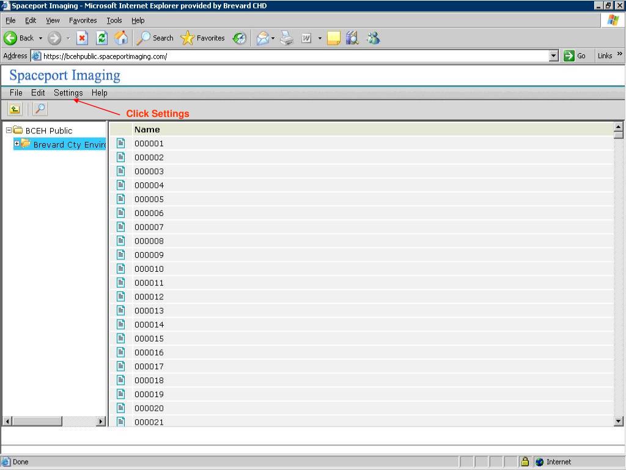Viewport: 626px width, 470px height.
Task: Go to the Home page icon
Action: (121, 38)
